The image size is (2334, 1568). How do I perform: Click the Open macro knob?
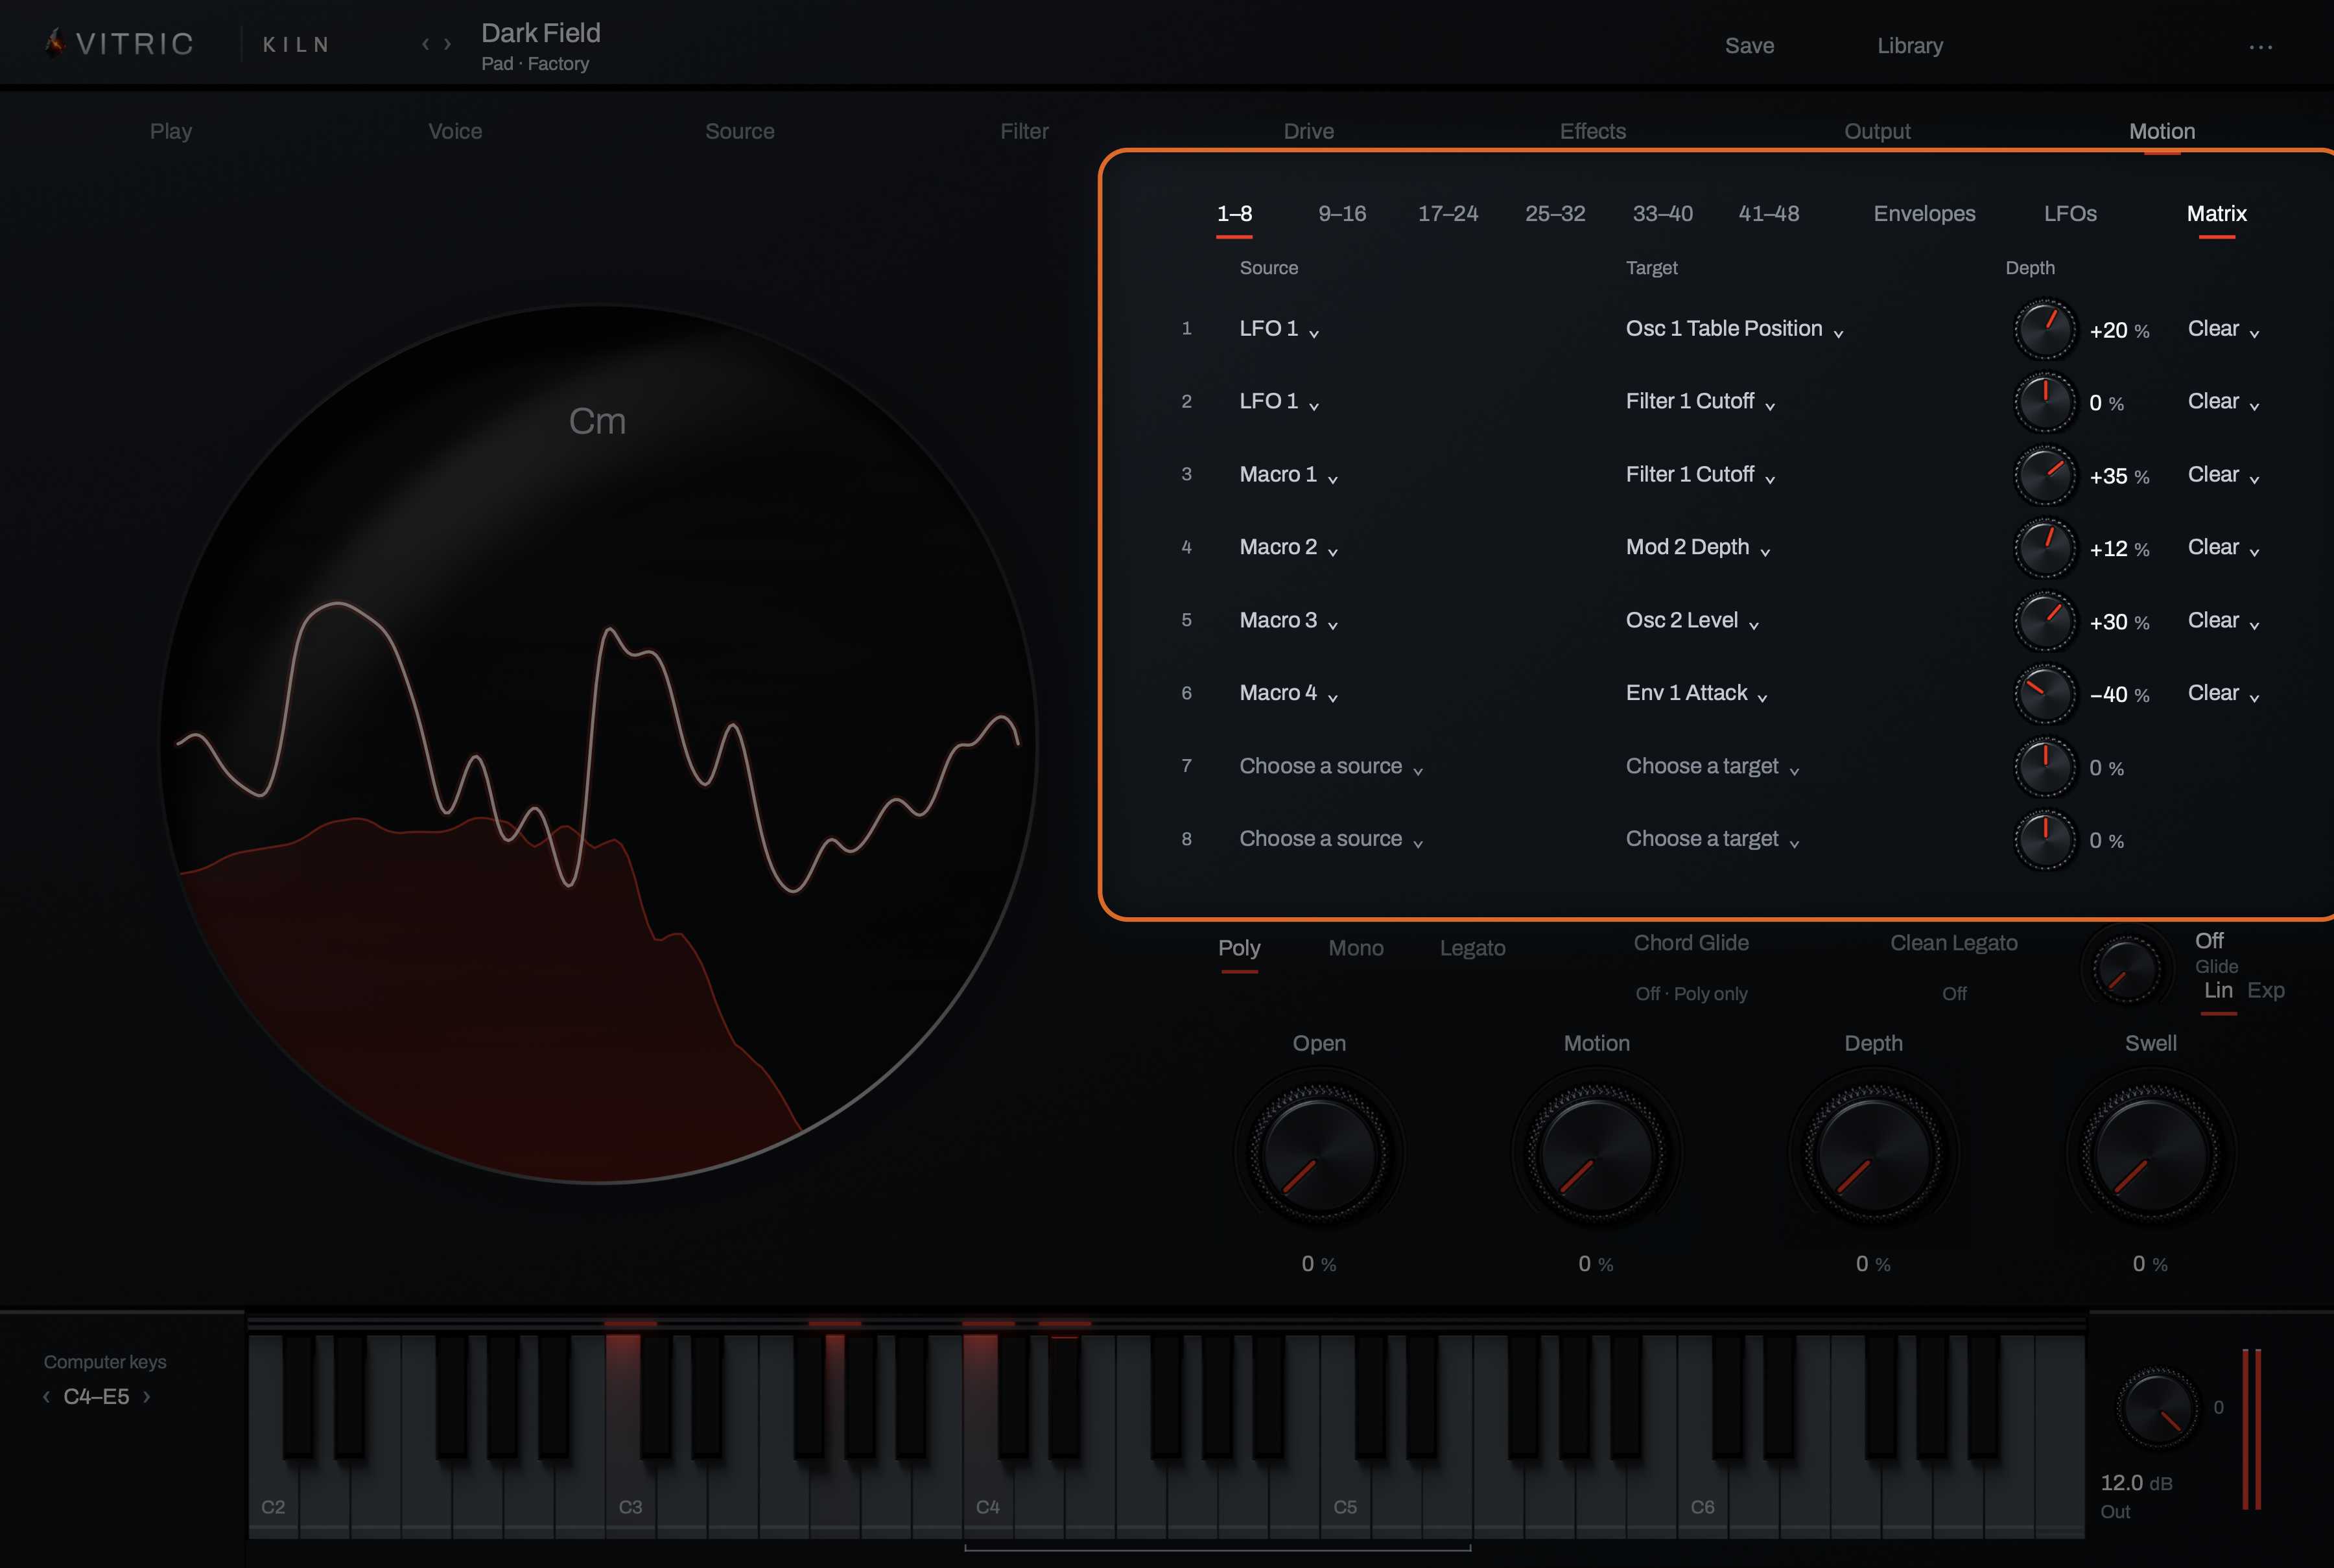point(1319,1153)
